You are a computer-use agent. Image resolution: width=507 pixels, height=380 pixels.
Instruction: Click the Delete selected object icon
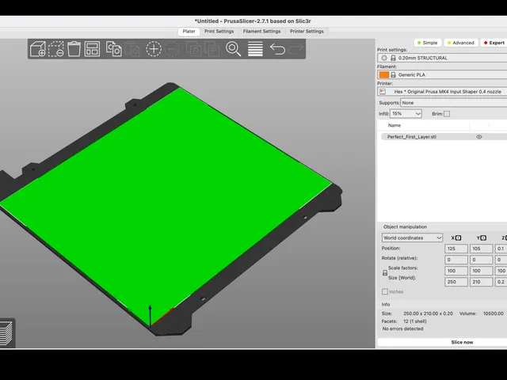[56, 49]
